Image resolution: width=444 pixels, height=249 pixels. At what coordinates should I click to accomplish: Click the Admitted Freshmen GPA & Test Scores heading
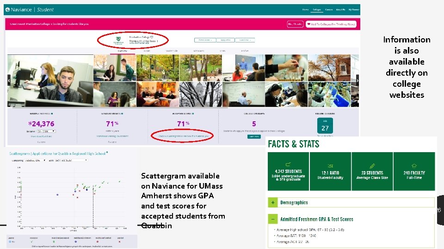316,219
